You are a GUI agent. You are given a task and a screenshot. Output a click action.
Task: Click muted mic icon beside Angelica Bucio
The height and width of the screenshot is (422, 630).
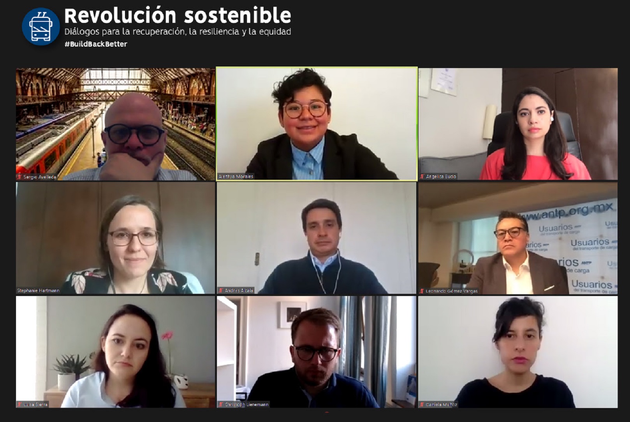(422, 177)
